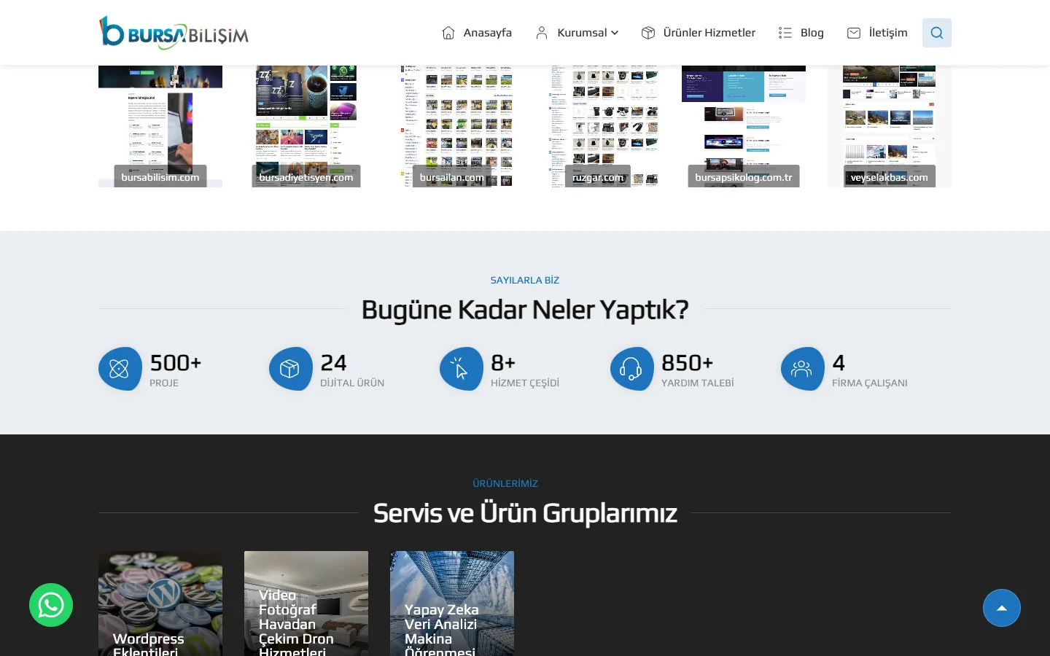The height and width of the screenshot is (656, 1050).
Task: Click the list icon beside Blog
Action: tap(785, 33)
